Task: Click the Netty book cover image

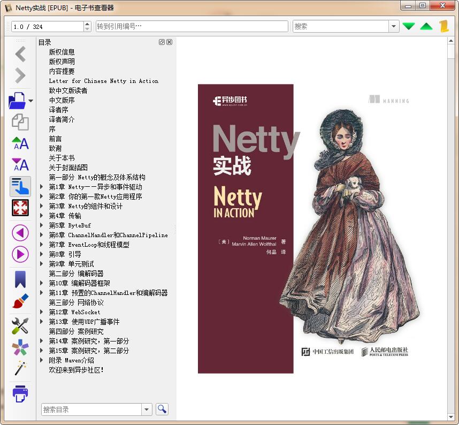Action: click(x=309, y=229)
